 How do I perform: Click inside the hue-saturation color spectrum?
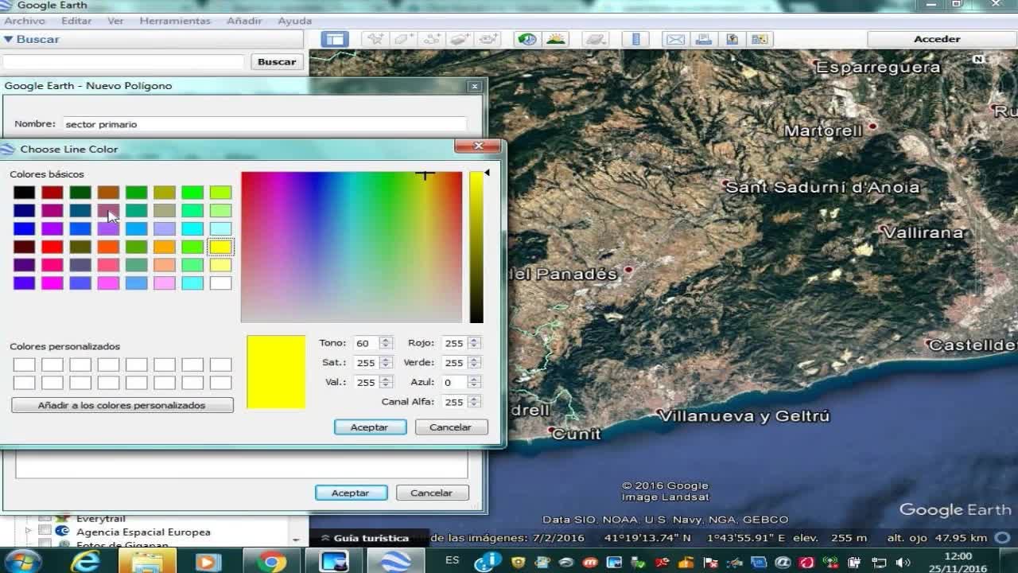352,247
